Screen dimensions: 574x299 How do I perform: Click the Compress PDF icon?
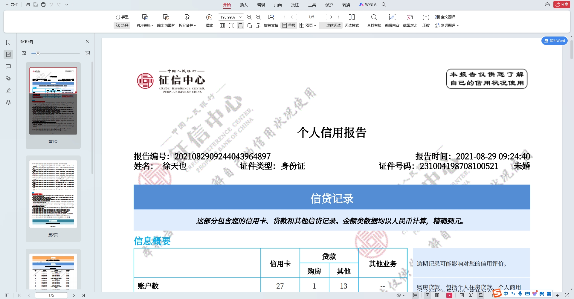[x=426, y=18]
